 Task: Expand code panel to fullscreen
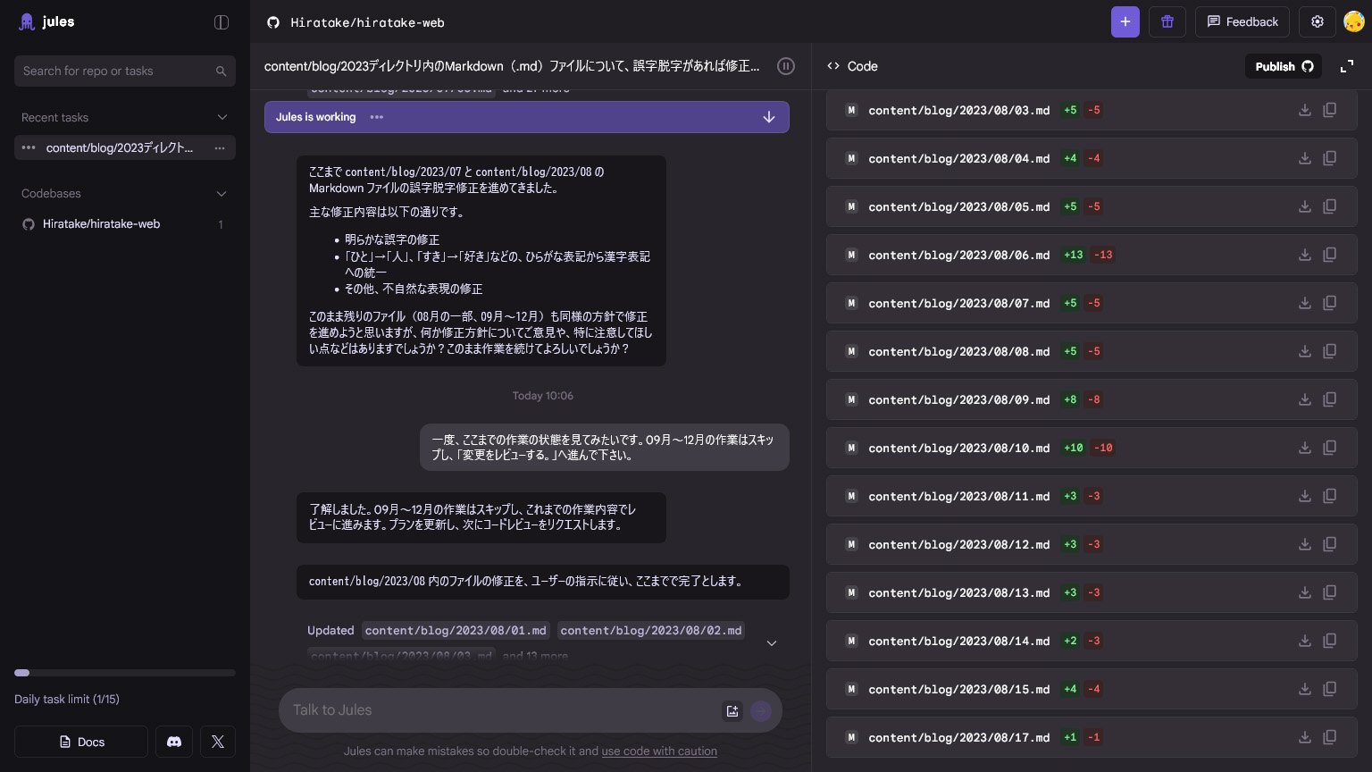1346,66
